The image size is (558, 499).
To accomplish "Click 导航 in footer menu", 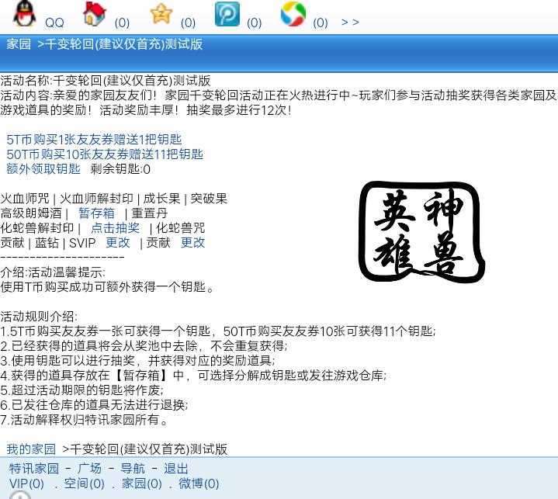I will pos(133,469).
